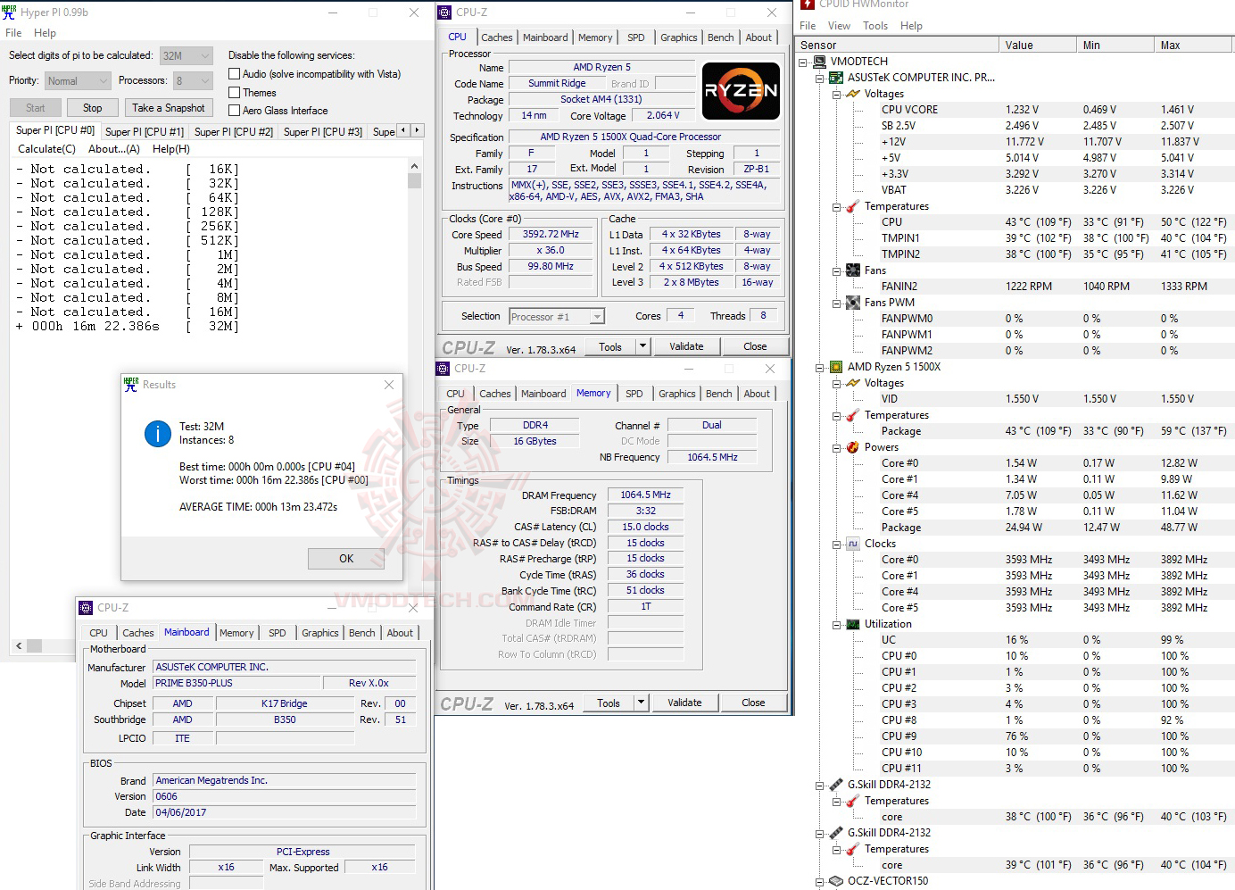Image resolution: width=1235 pixels, height=890 pixels.
Task: Click OK in the Results dialog
Action: 346,559
